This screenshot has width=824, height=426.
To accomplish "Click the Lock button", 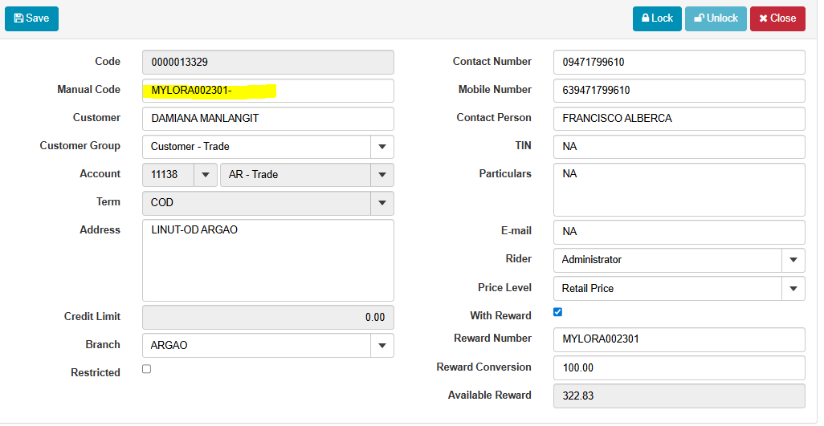I will point(656,18).
